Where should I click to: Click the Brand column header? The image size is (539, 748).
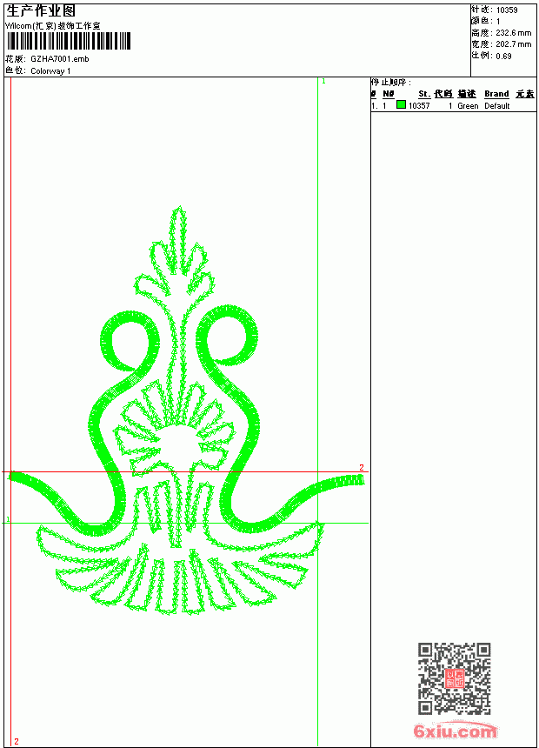tap(496, 94)
